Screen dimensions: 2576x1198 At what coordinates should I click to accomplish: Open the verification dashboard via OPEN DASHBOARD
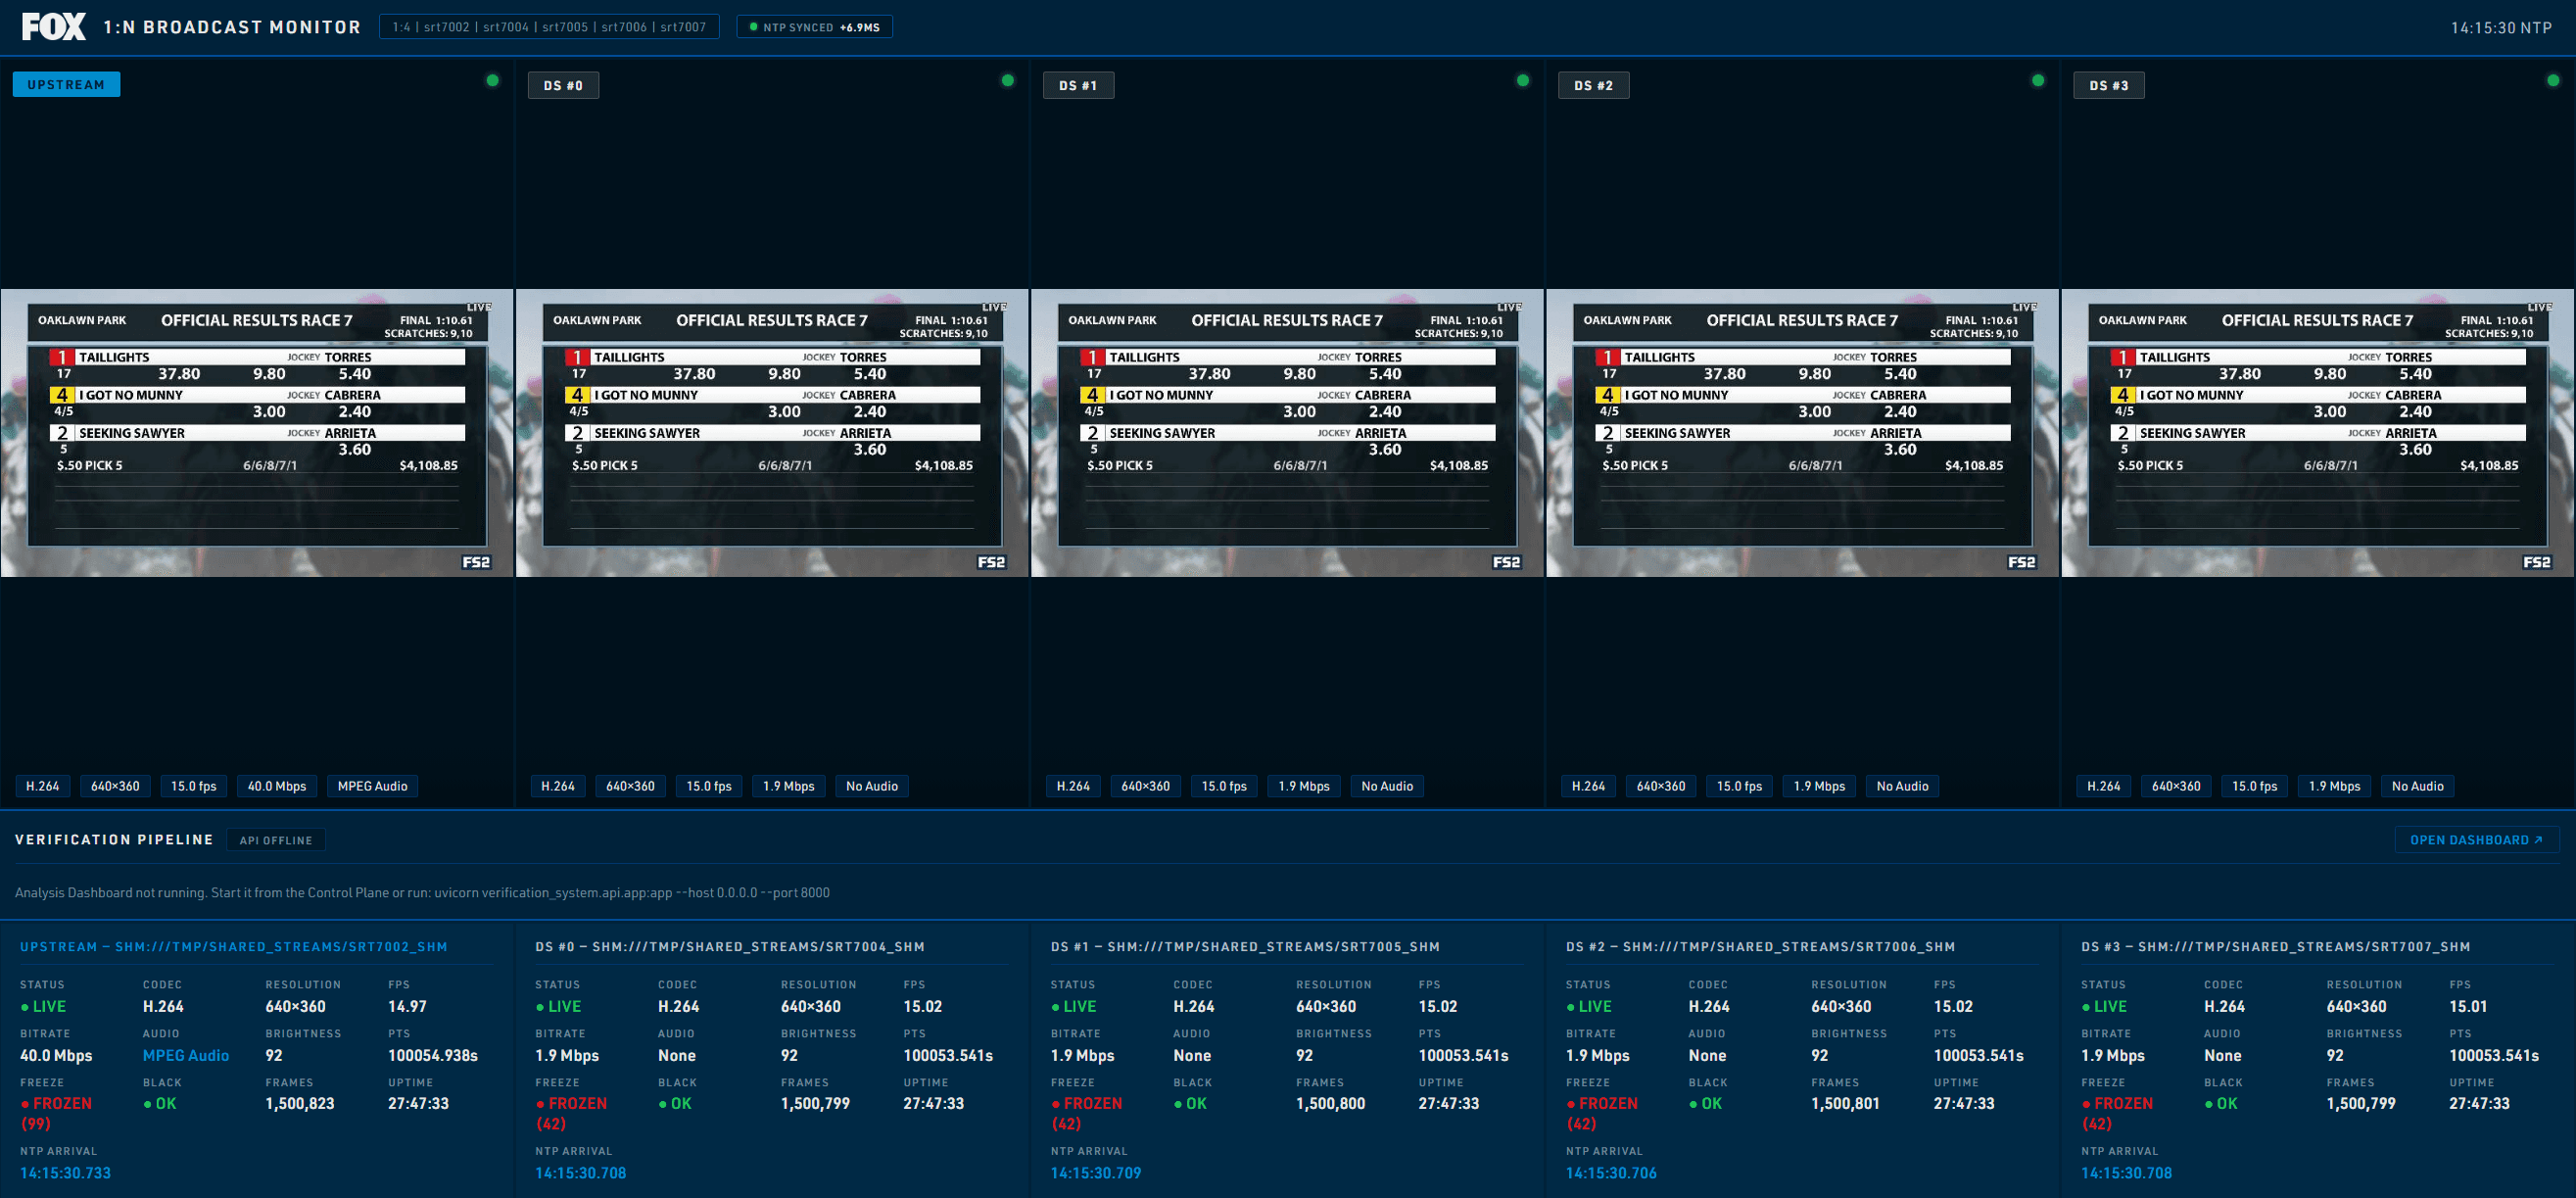pos(2477,839)
